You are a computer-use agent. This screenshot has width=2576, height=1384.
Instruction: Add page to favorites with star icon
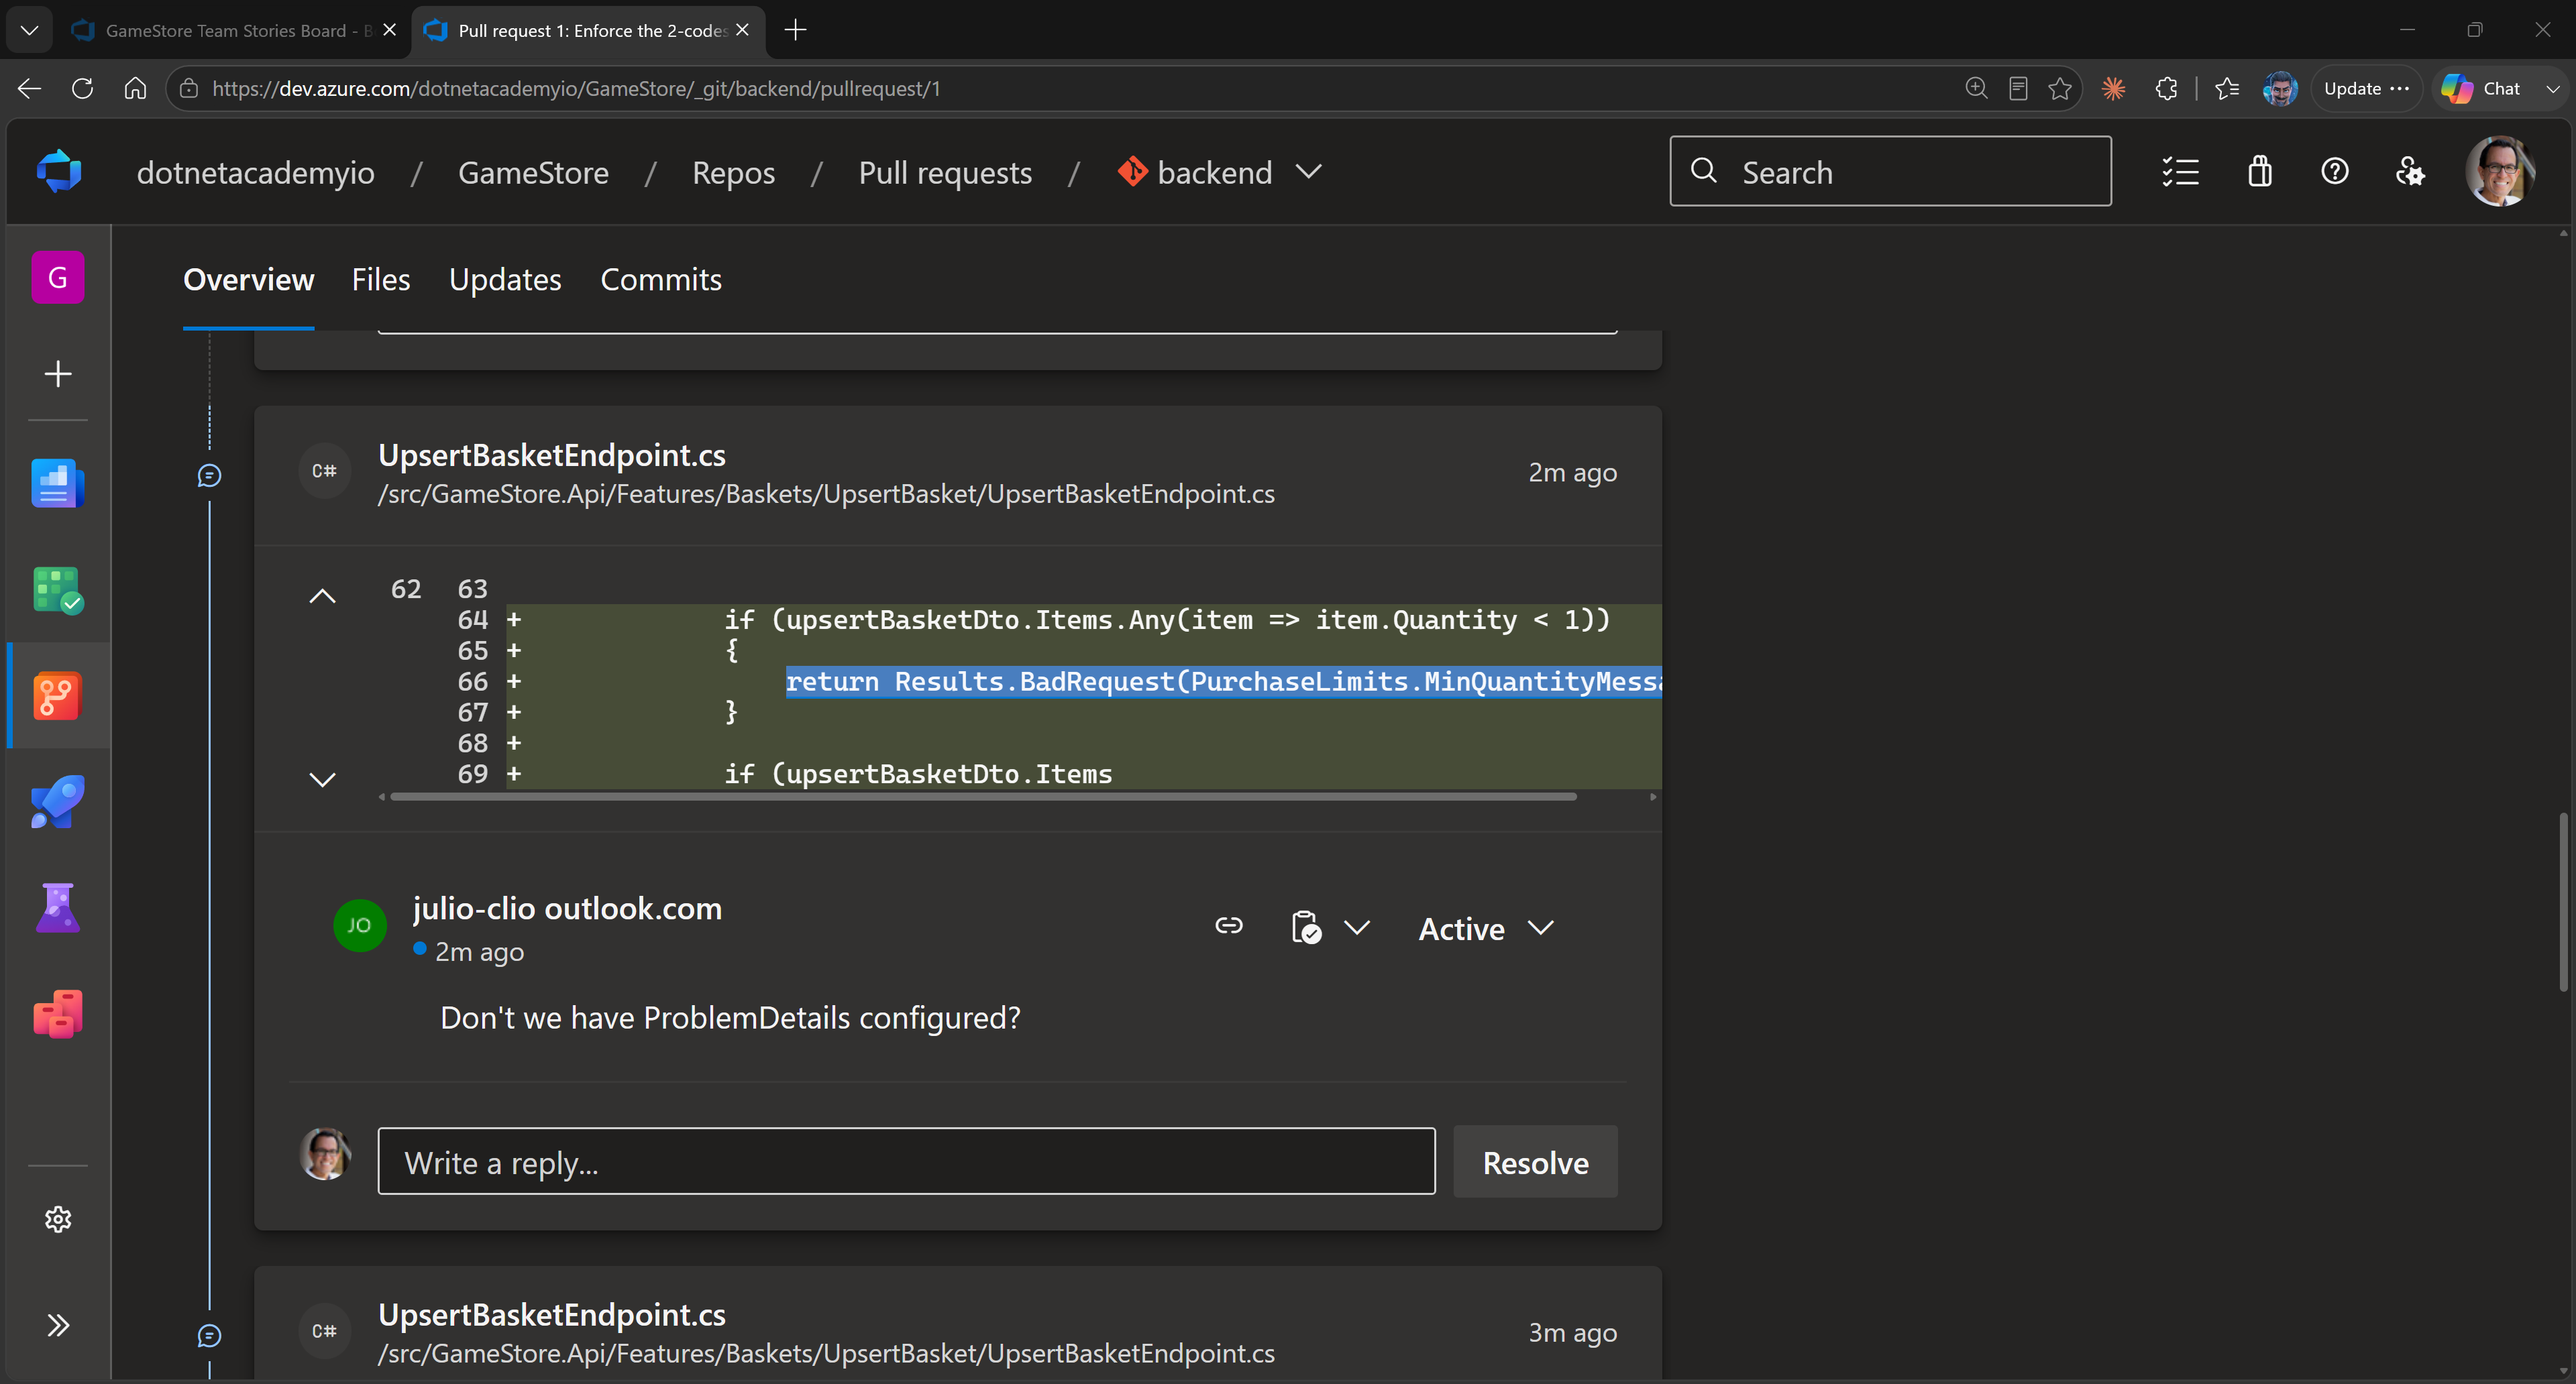click(2060, 88)
